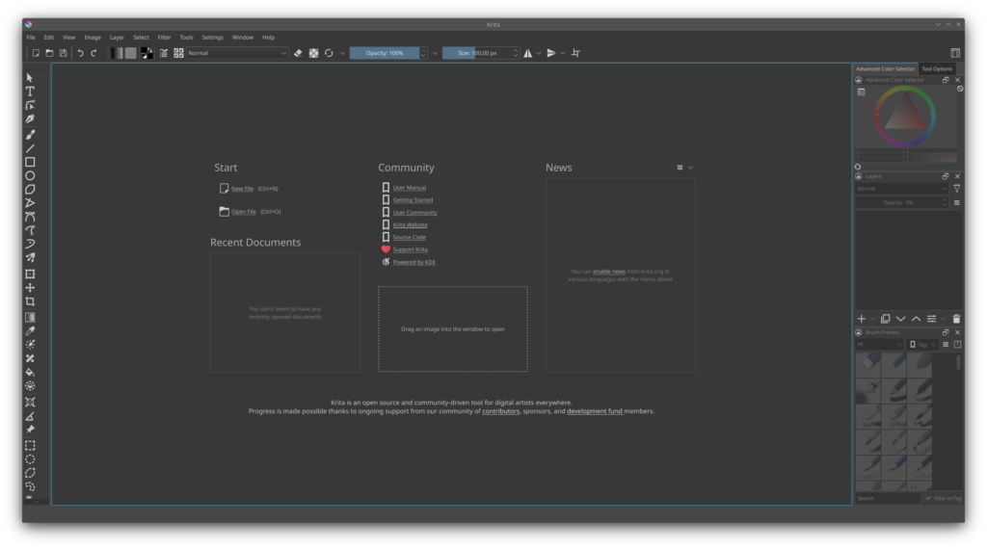Toggle preserve alpha checkerboard button
Image resolution: width=987 pixels, height=549 pixels.
click(x=313, y=53)
